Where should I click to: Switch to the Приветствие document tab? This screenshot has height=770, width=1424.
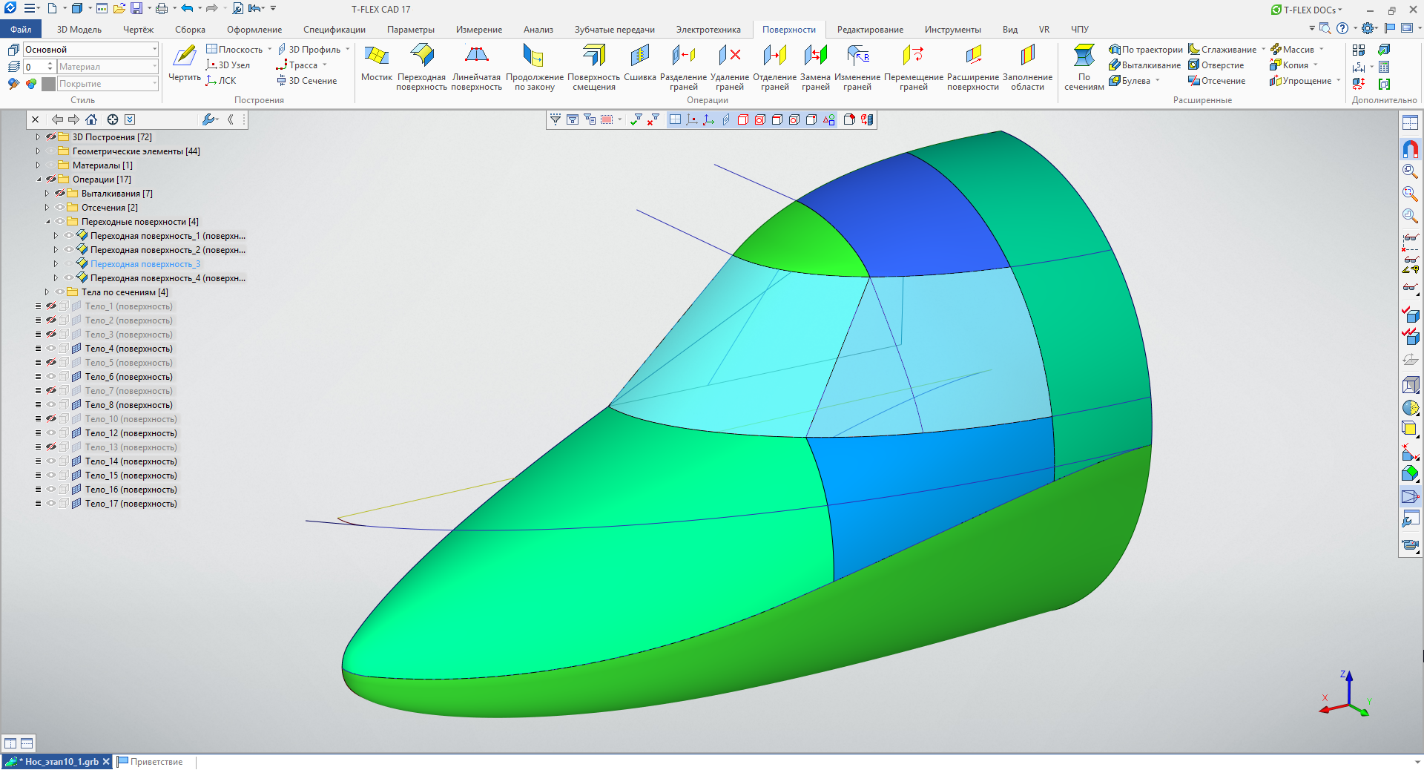[x=151, y=762]
